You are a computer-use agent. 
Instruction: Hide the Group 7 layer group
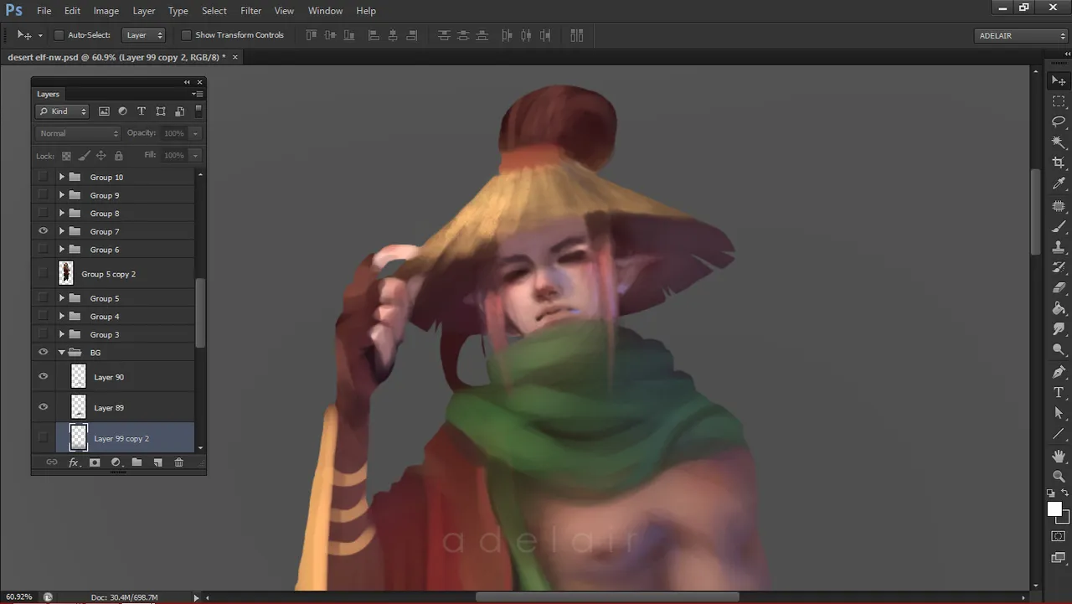[x=43, y=231]
